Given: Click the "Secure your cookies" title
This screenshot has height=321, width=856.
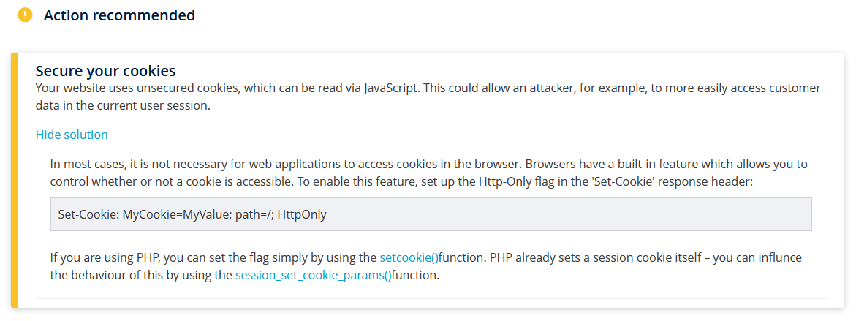Looking at the screenshot, I should pos(106,71).
